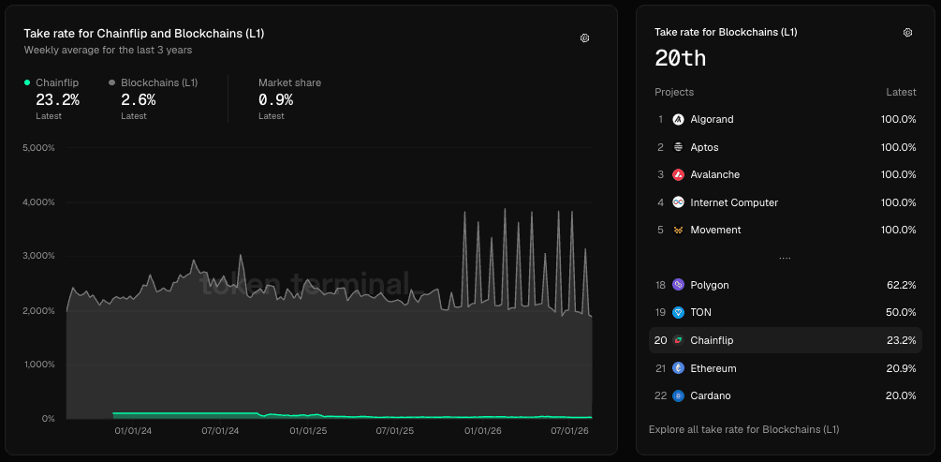Toggle the Blockchains (L1) gray legend dot

pyautogui.click(x=112, y=82)
